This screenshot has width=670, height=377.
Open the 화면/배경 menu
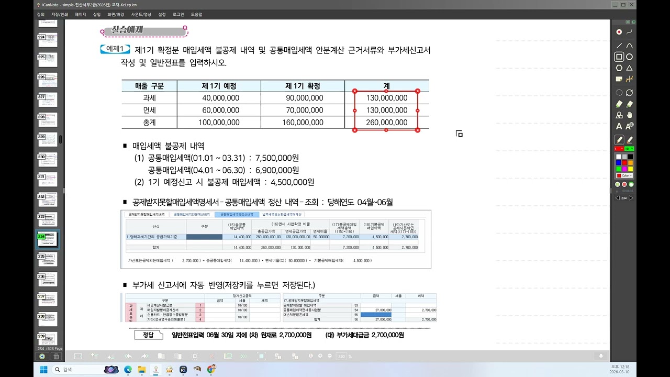pos(115,15)
